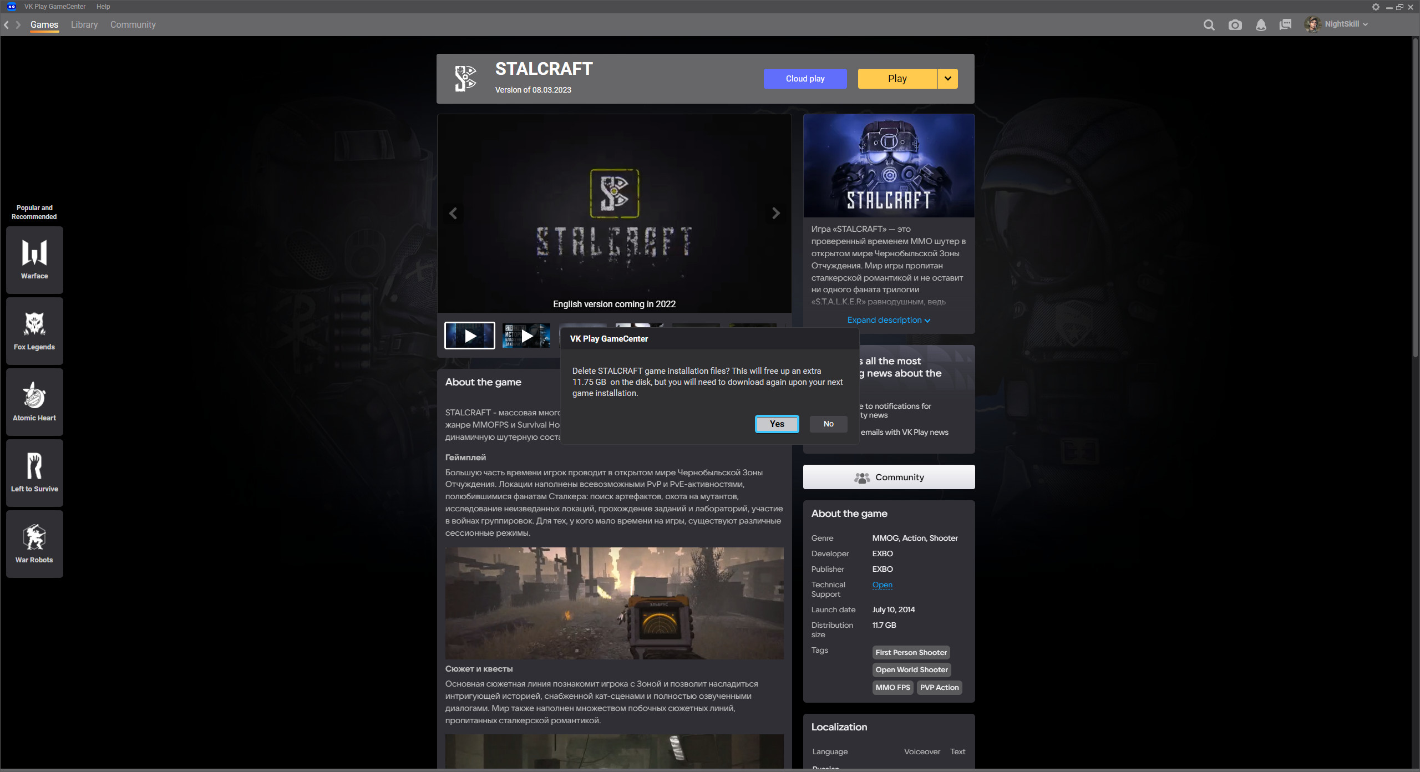Switch to the Community tab

[133, 24]
